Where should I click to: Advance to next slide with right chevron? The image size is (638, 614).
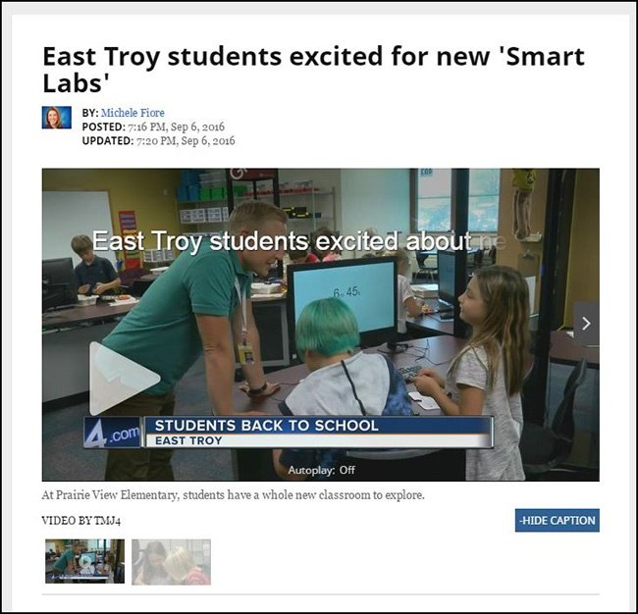tap(586, 324)
